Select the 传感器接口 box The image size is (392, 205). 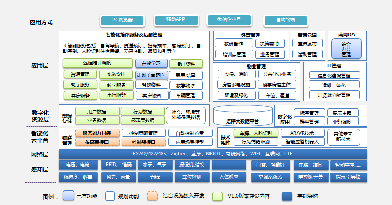click(97, 142)
